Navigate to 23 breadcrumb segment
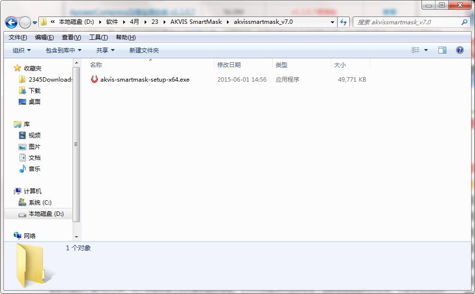This screenshot has height=294, width=475. [x=155, y=22]
